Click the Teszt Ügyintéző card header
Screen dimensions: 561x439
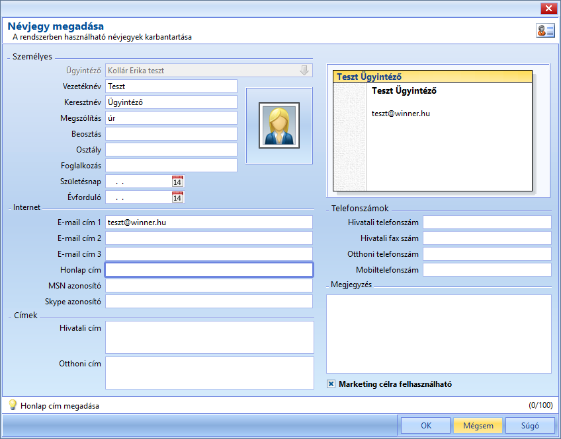click(x=433, y=77)
